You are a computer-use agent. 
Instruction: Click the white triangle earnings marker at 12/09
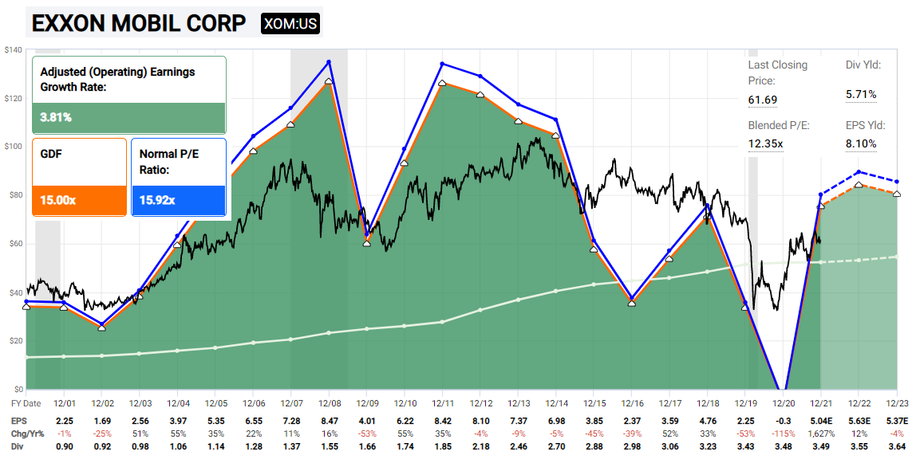click(366, 243)
